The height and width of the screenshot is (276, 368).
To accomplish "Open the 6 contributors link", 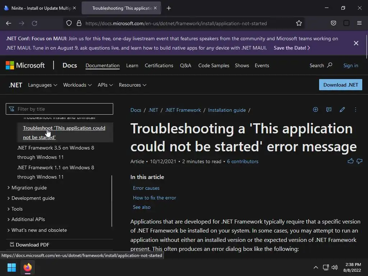I will (x=243, y=161).
